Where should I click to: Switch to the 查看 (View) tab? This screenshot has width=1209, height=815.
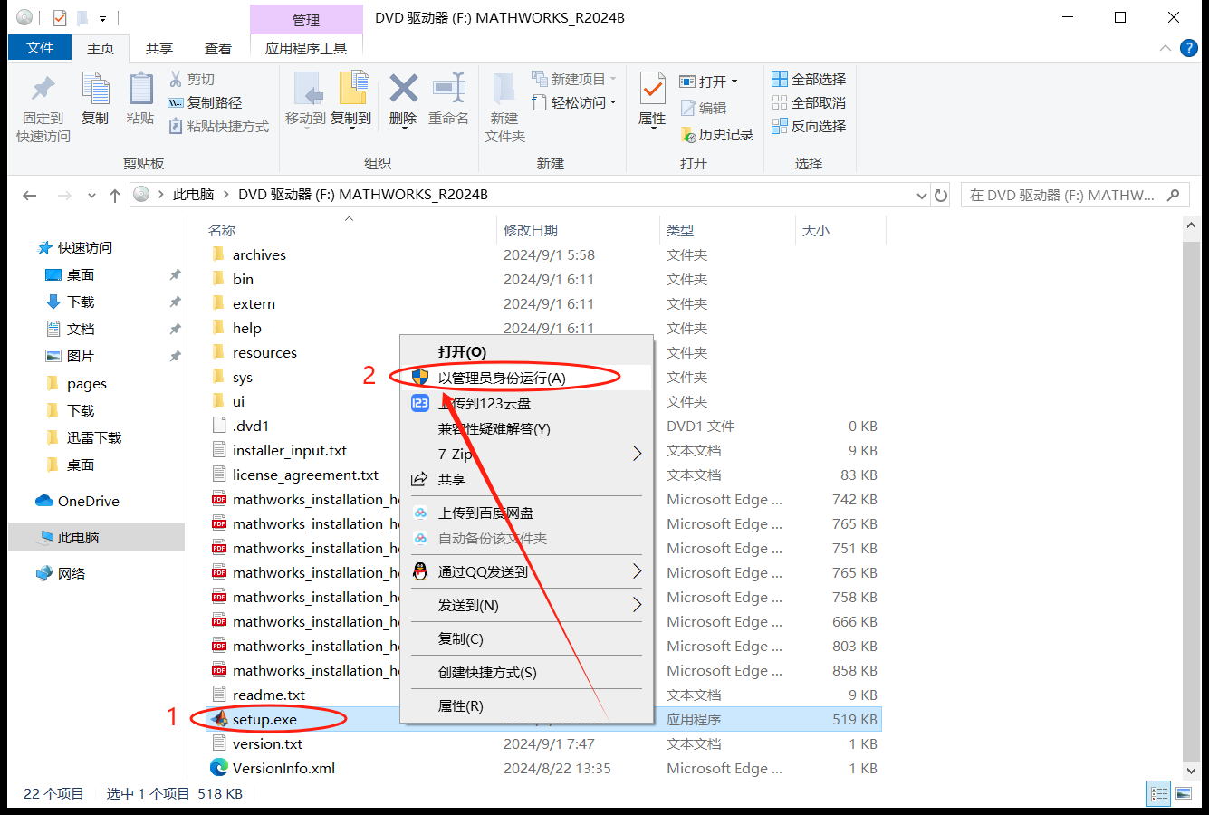218,48
